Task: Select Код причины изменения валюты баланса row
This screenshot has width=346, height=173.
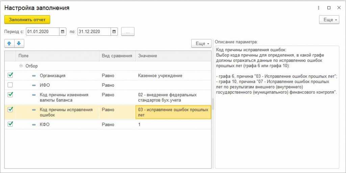Action: (x=64, y=97)
